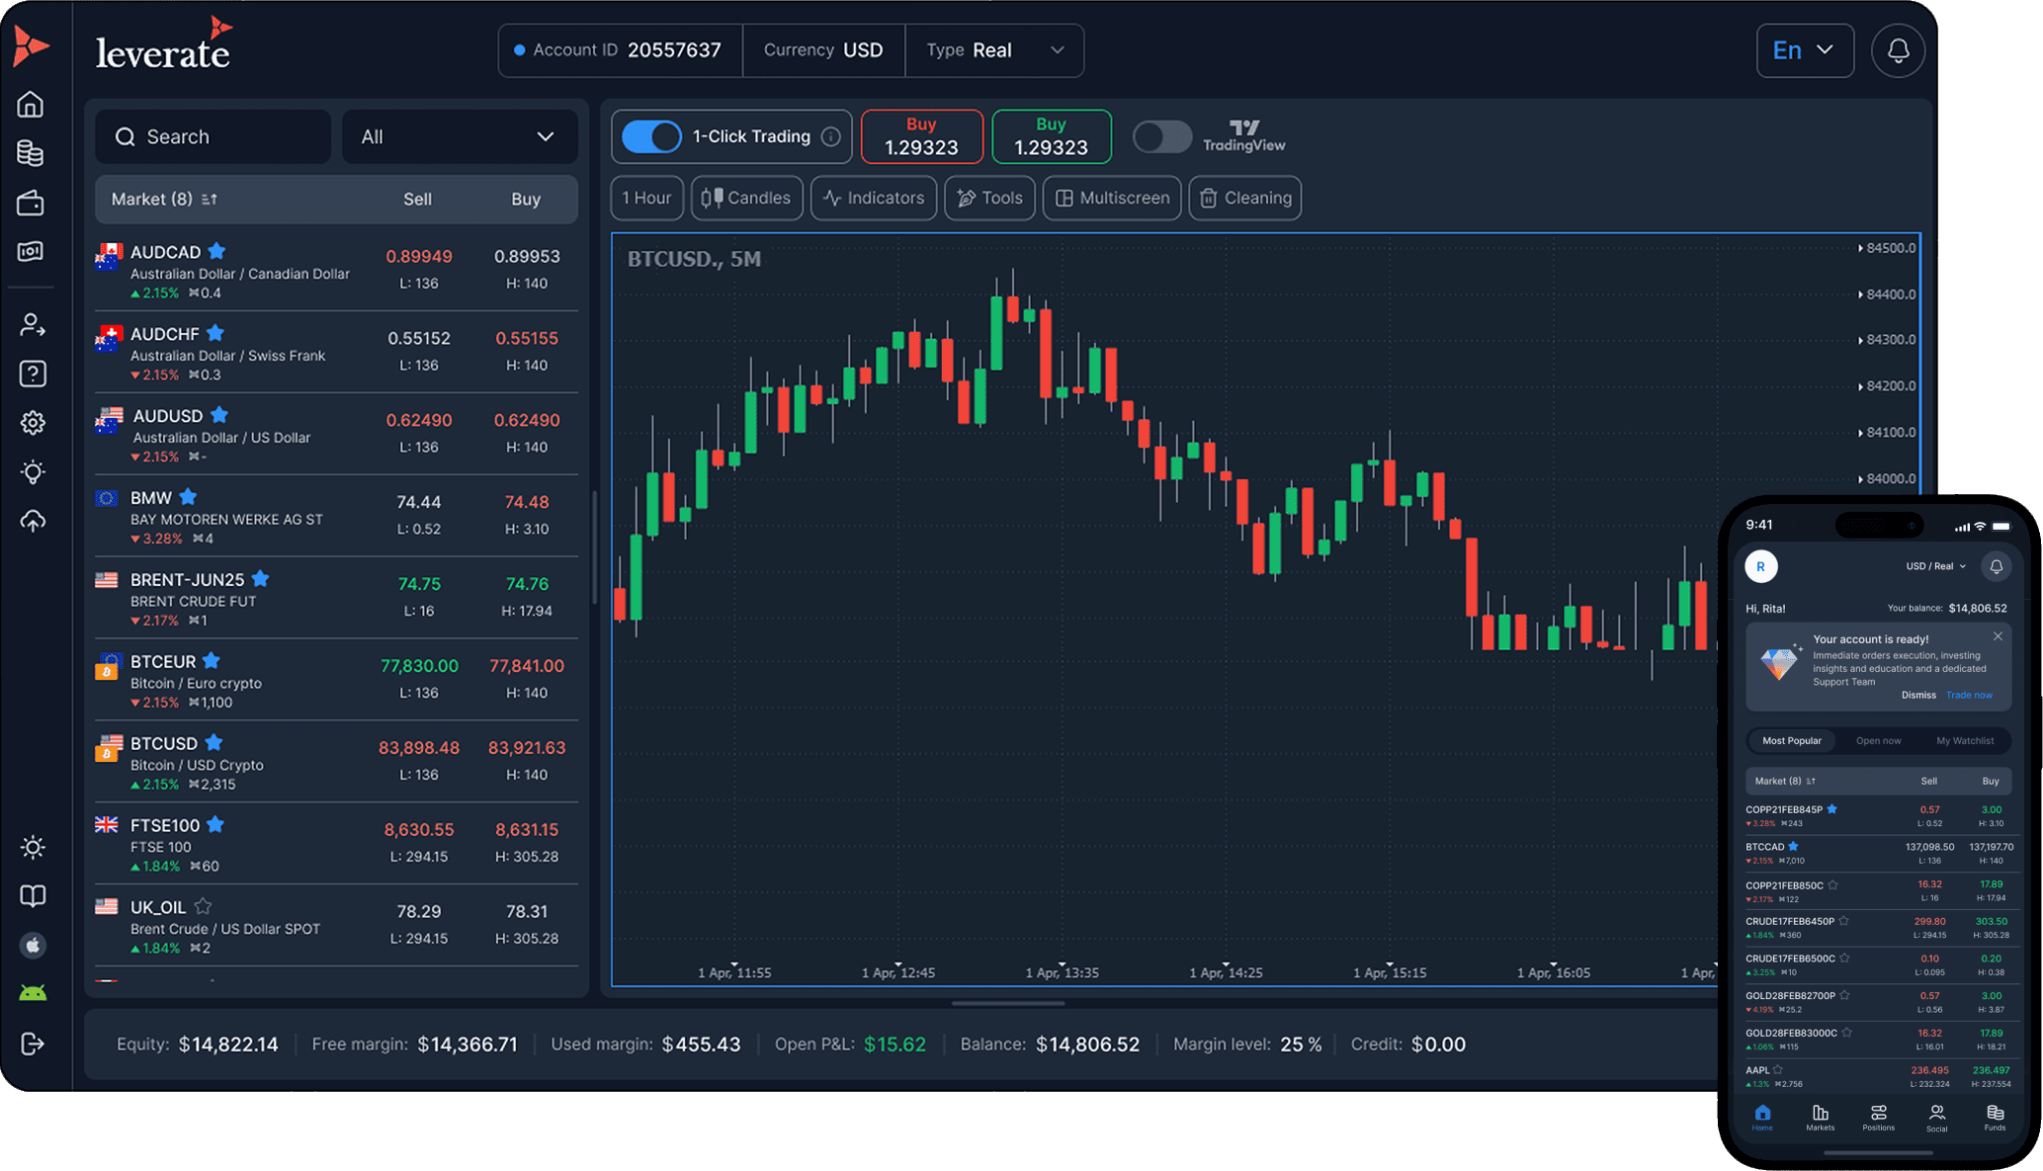Click the FTSE100 buy price 8,631.15

[x=527, y=830]
